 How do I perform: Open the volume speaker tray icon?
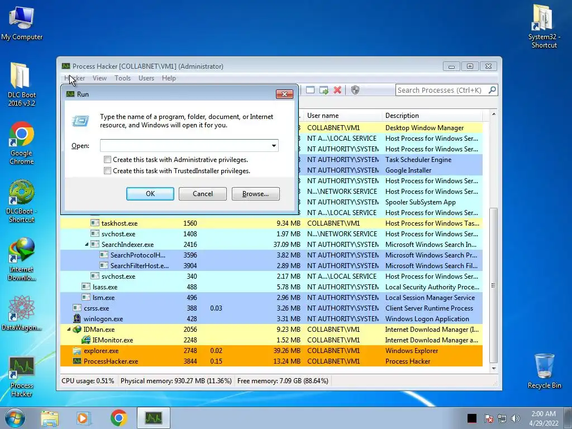[x=516, y=418]
